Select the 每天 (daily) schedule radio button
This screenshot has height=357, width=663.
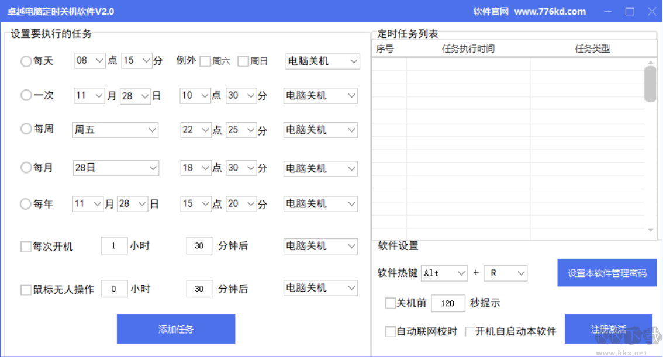point(26,61)
